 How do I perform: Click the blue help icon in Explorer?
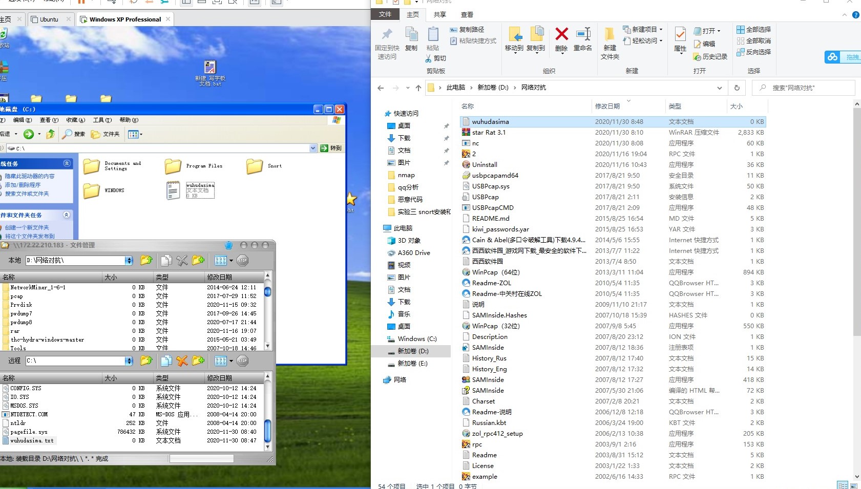855,15
